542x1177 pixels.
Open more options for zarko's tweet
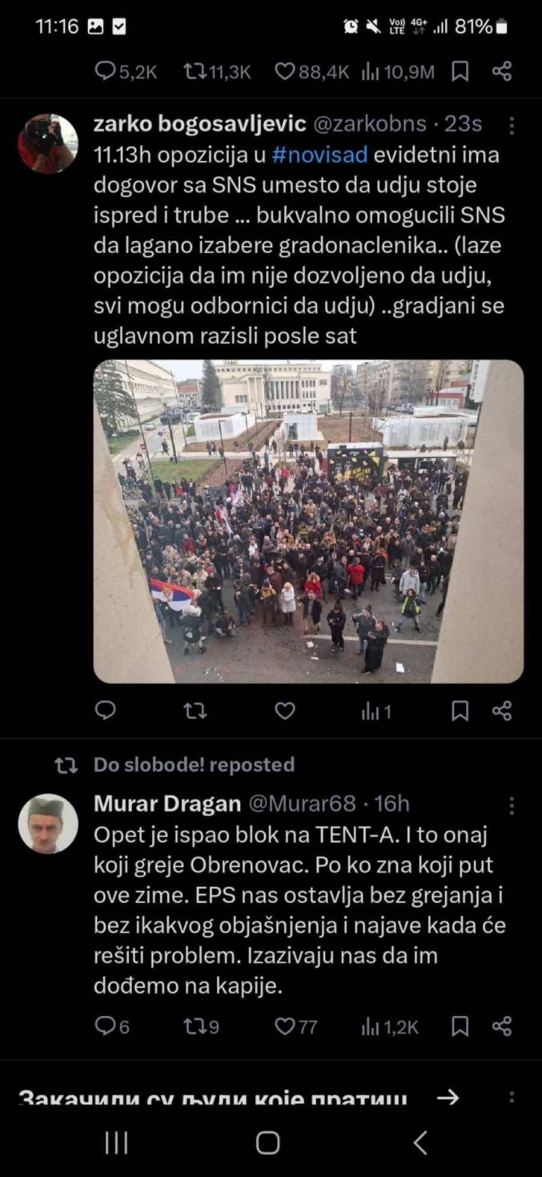coord(511,125)
